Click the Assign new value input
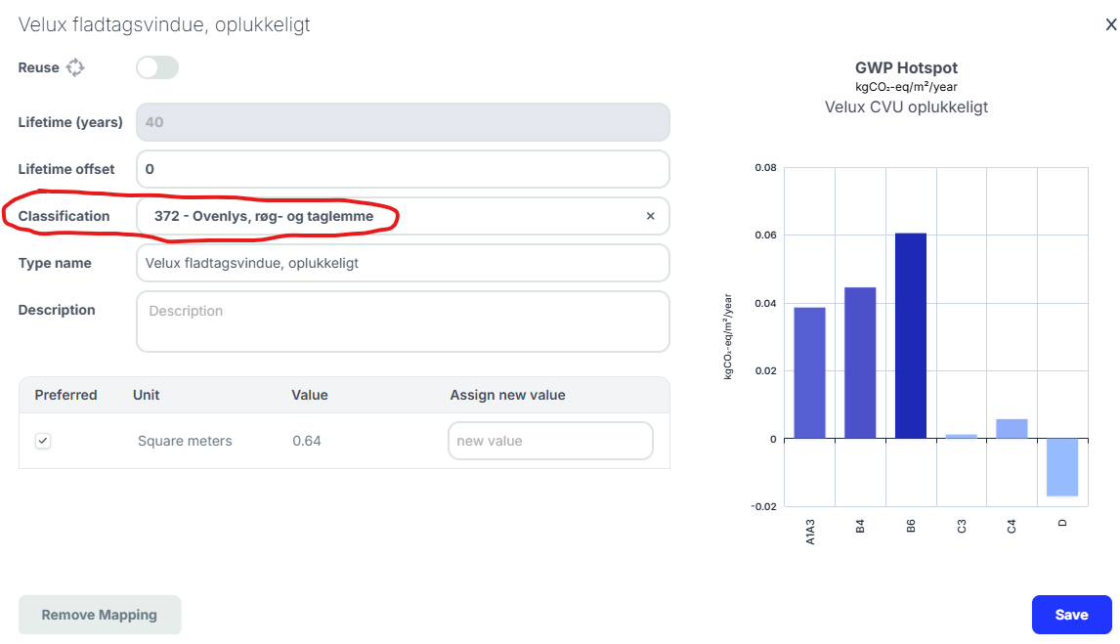The image size is (1120, 644). tap(550, 441)
